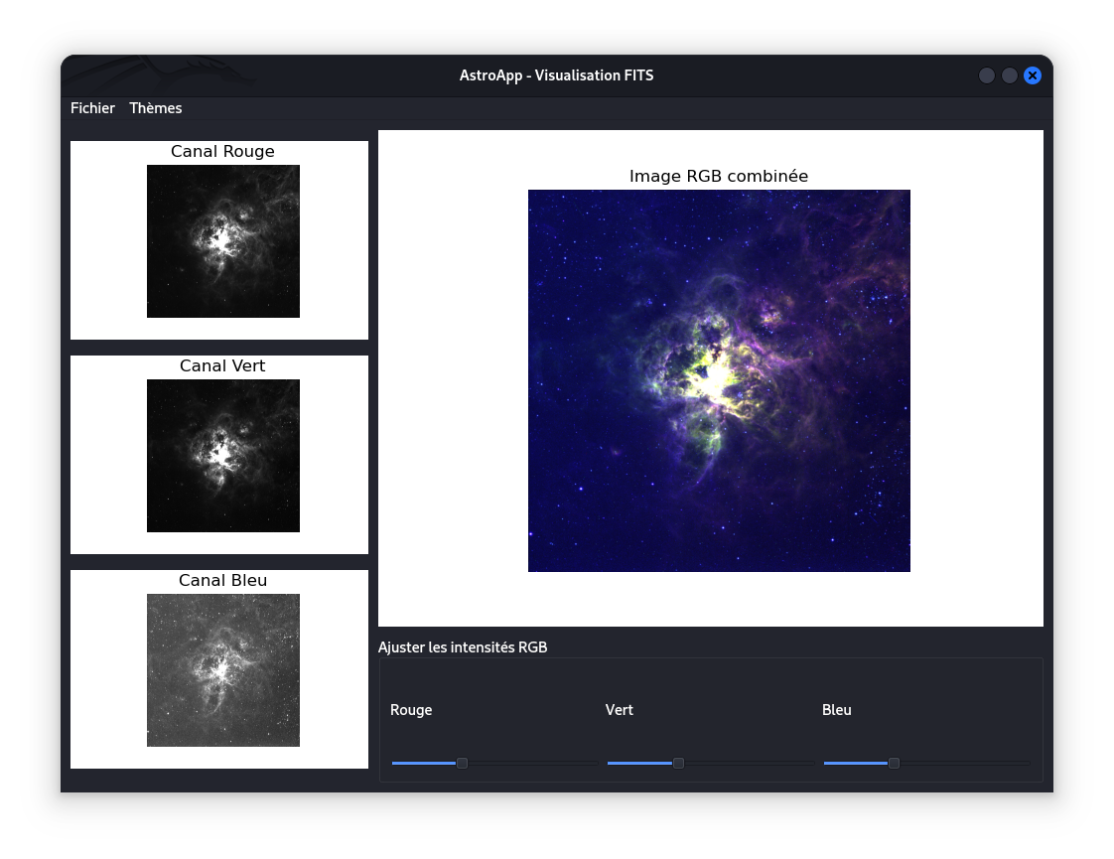Select the Canal Bleu preview thumbnail
The image size is (1114, 859).
tap(222, 670)
